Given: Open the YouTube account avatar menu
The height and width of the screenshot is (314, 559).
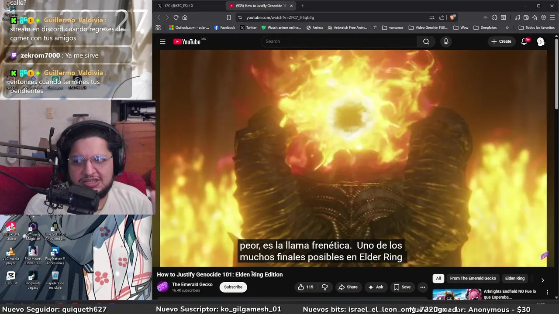Looking at the screenshot, I should tap(541, 41).
